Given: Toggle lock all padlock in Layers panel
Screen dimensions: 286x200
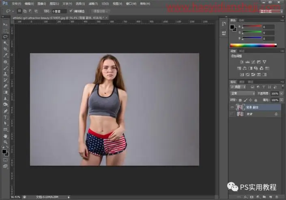Looking at the screenshot, I should pyautogui.click(x=256, y=100).
